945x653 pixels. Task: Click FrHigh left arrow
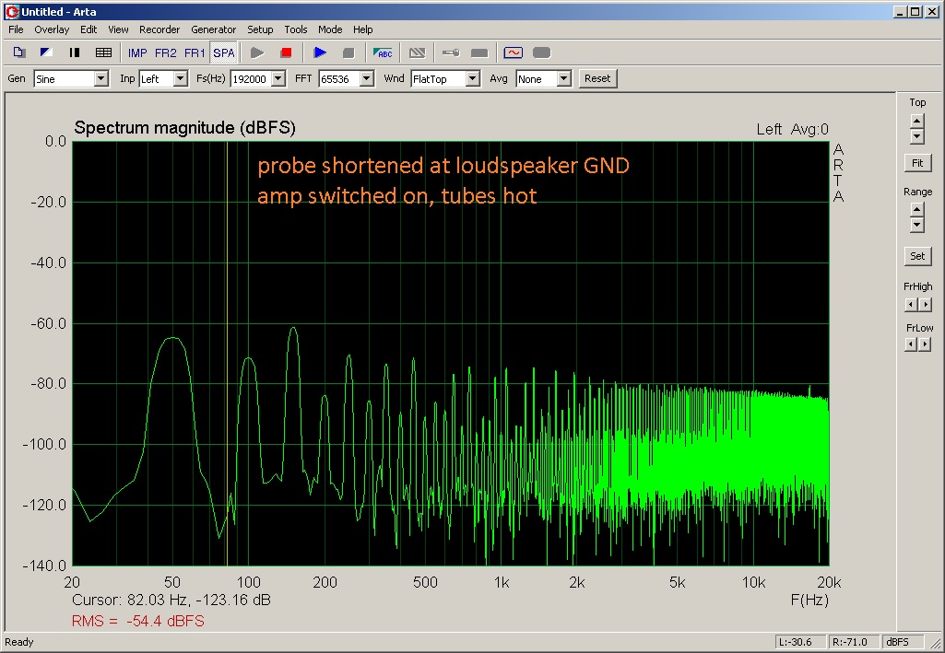pyautogui.click(x=911, y=305)
